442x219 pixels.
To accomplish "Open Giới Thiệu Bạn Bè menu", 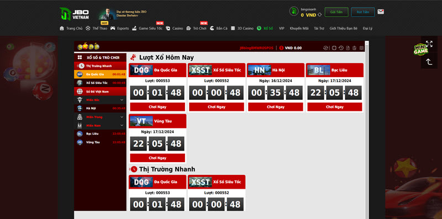I will point(343,29).
